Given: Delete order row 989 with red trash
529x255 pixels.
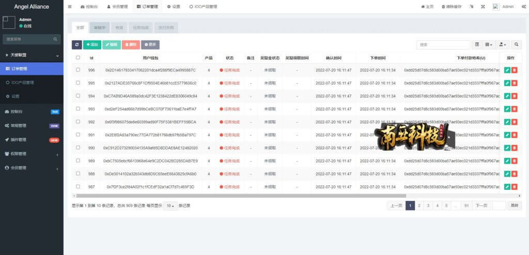Looking at the screenshot, I should pyautogui.click(x=514, y=161).
